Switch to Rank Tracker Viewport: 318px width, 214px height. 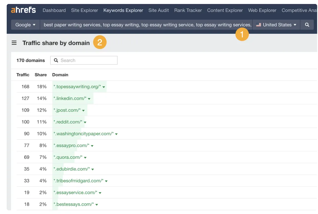coord(188,10)
